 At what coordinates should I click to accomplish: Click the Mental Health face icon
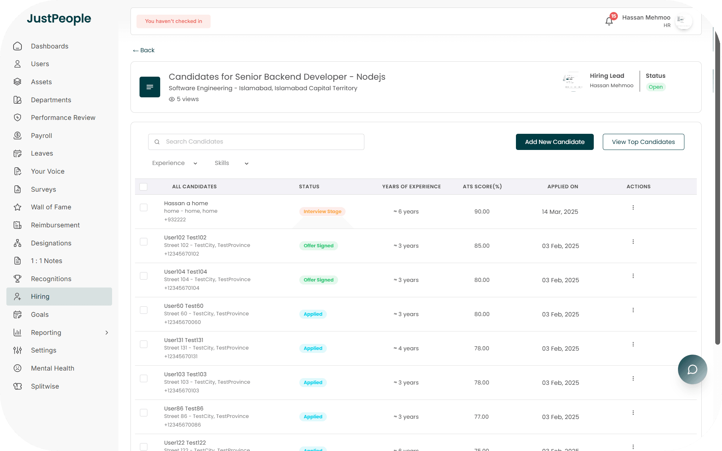point(17,368)
